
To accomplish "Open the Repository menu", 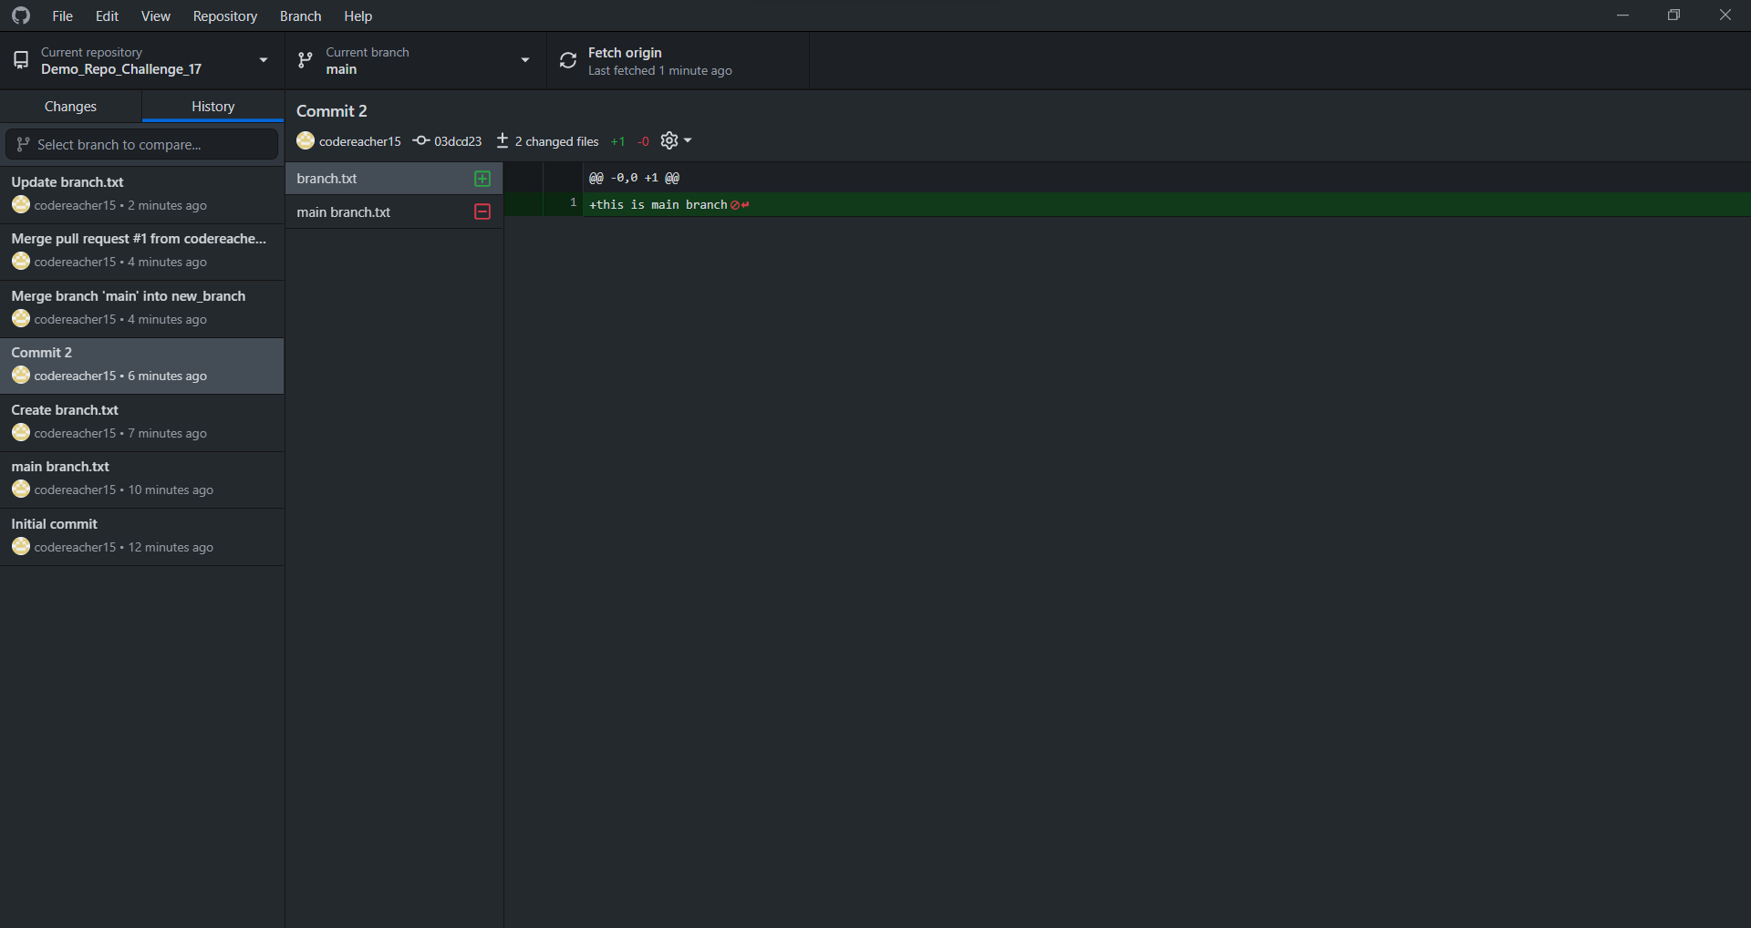I will pos(224,15).
